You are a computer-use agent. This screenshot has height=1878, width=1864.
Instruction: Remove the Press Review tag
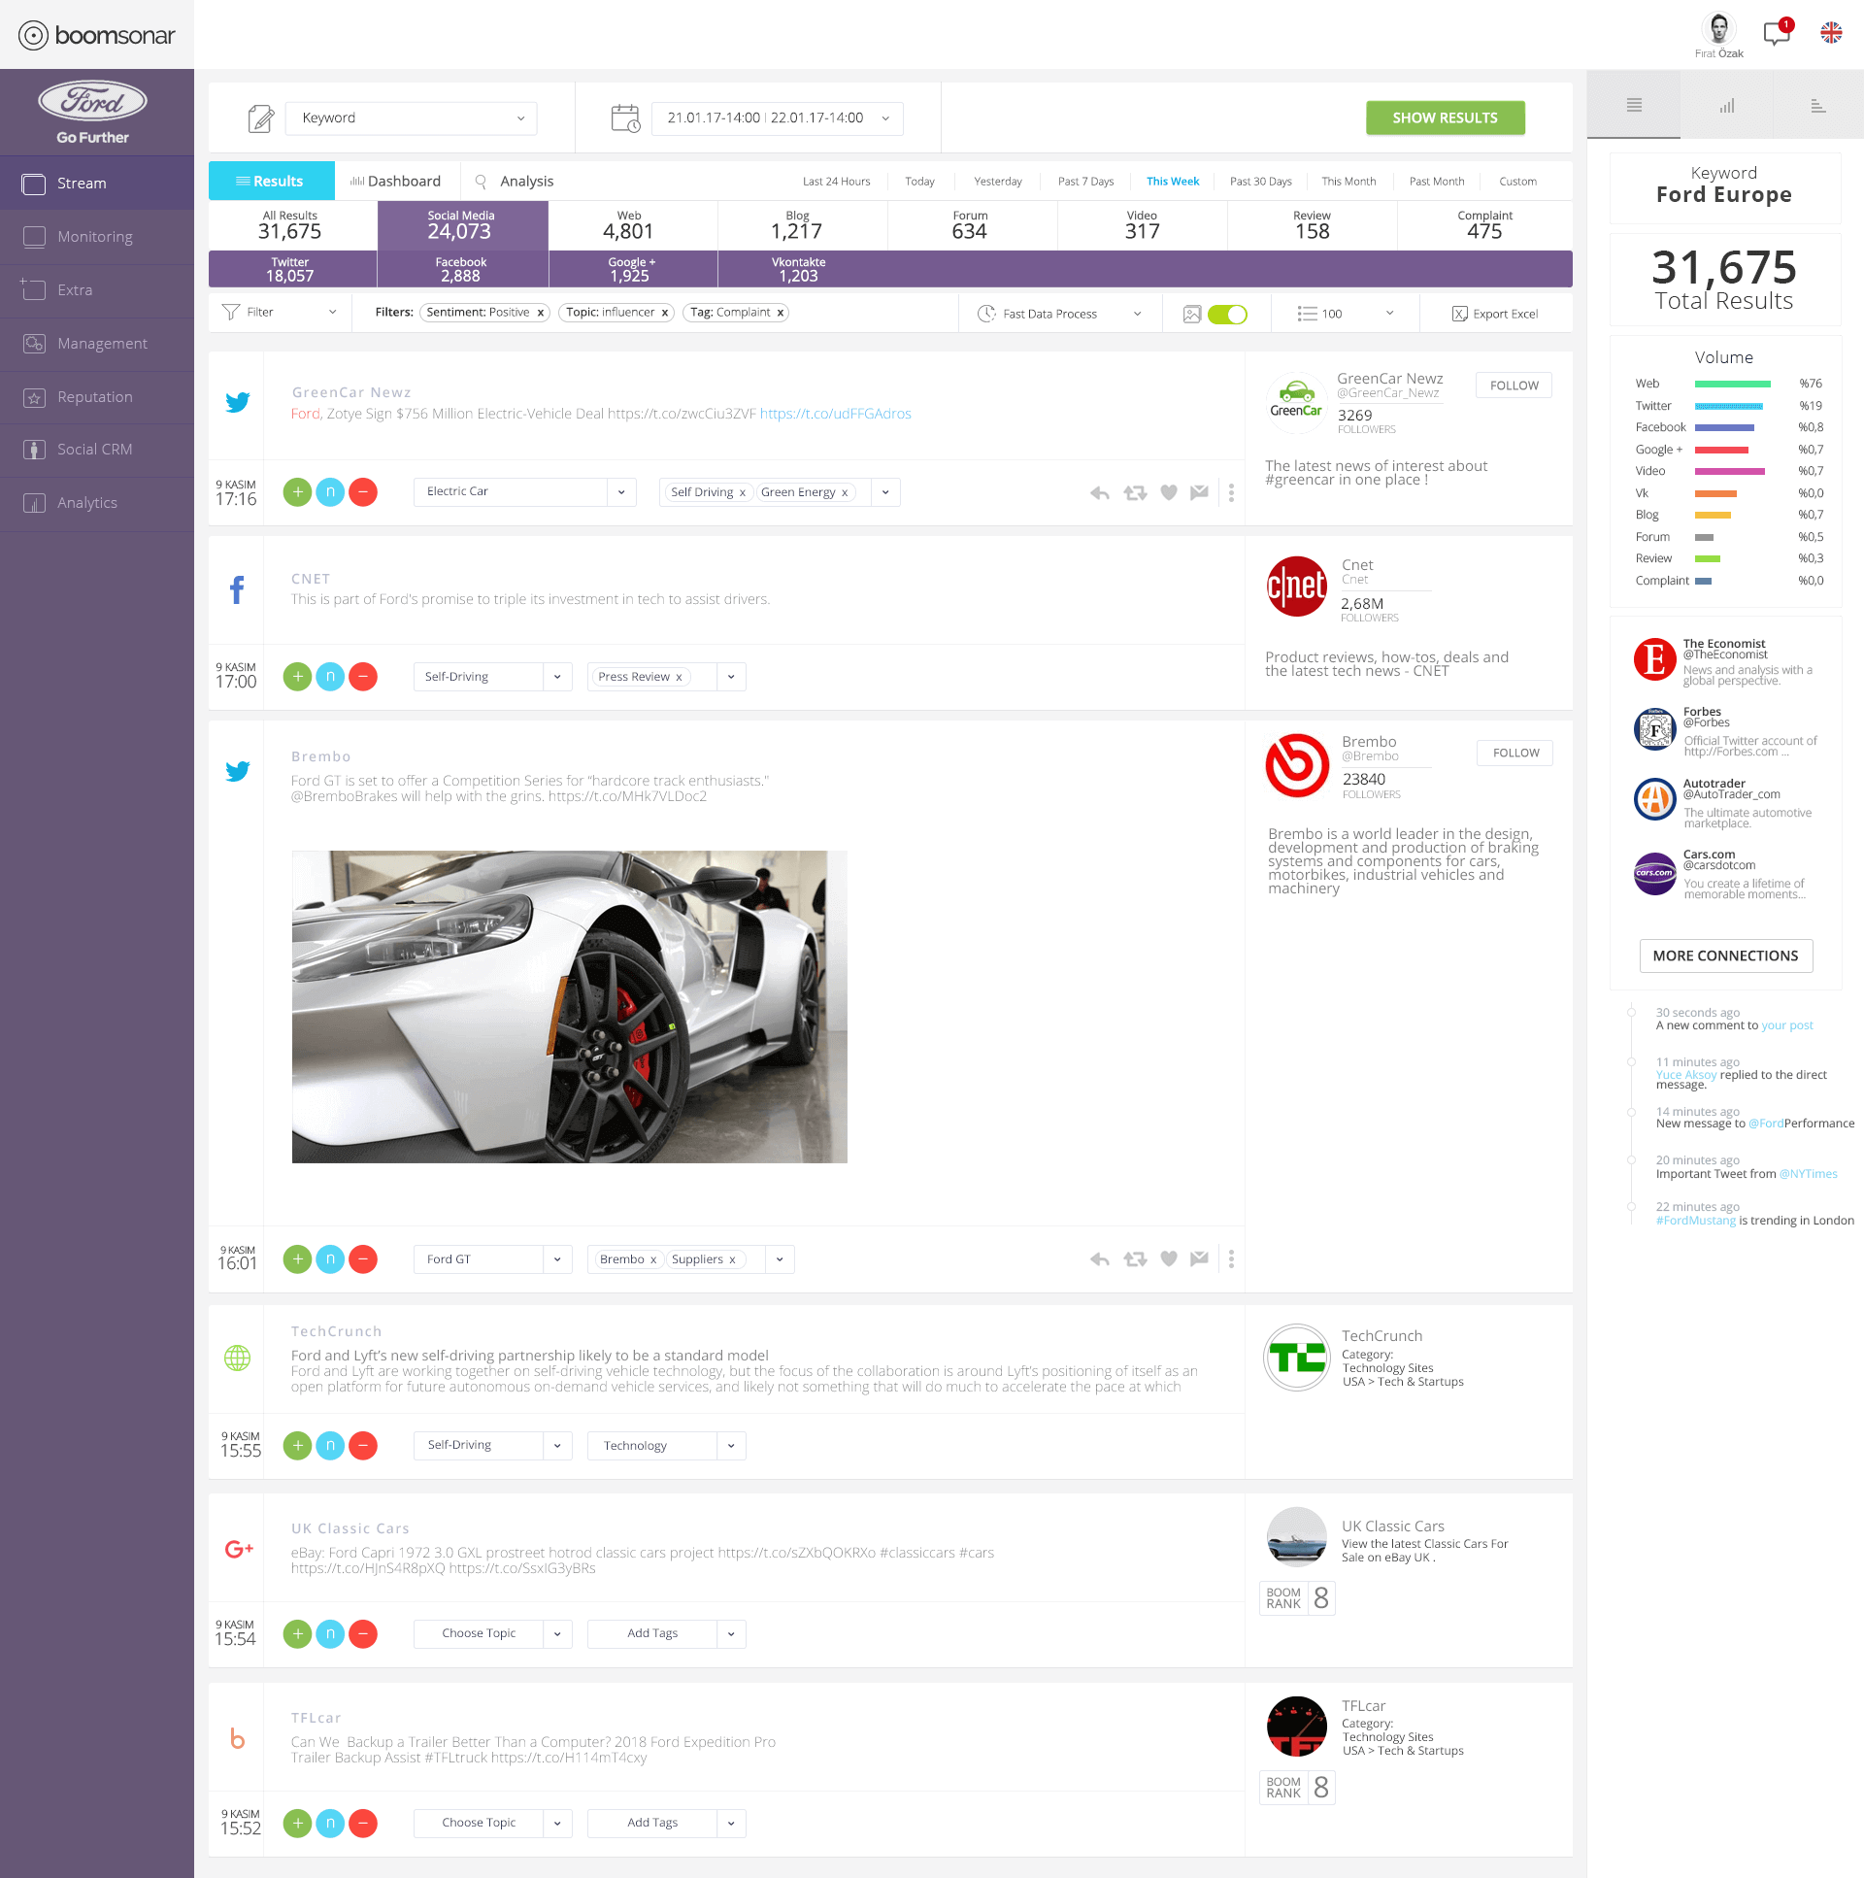(x=679, y=678)
